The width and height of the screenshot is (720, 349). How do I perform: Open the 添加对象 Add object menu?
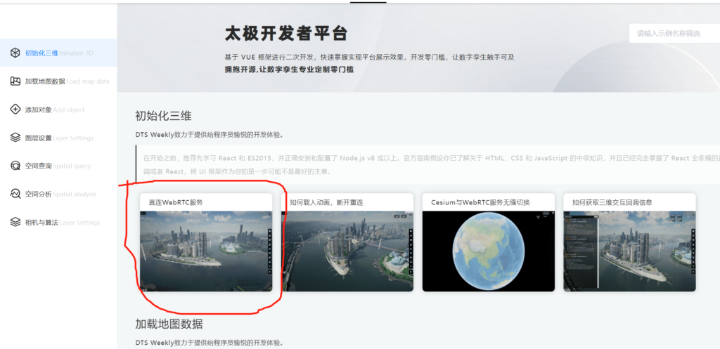[58, 110]
